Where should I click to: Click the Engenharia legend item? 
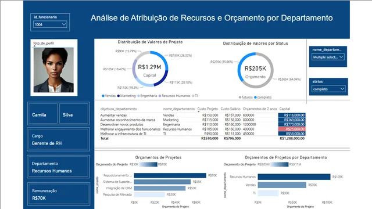(147, 96)
